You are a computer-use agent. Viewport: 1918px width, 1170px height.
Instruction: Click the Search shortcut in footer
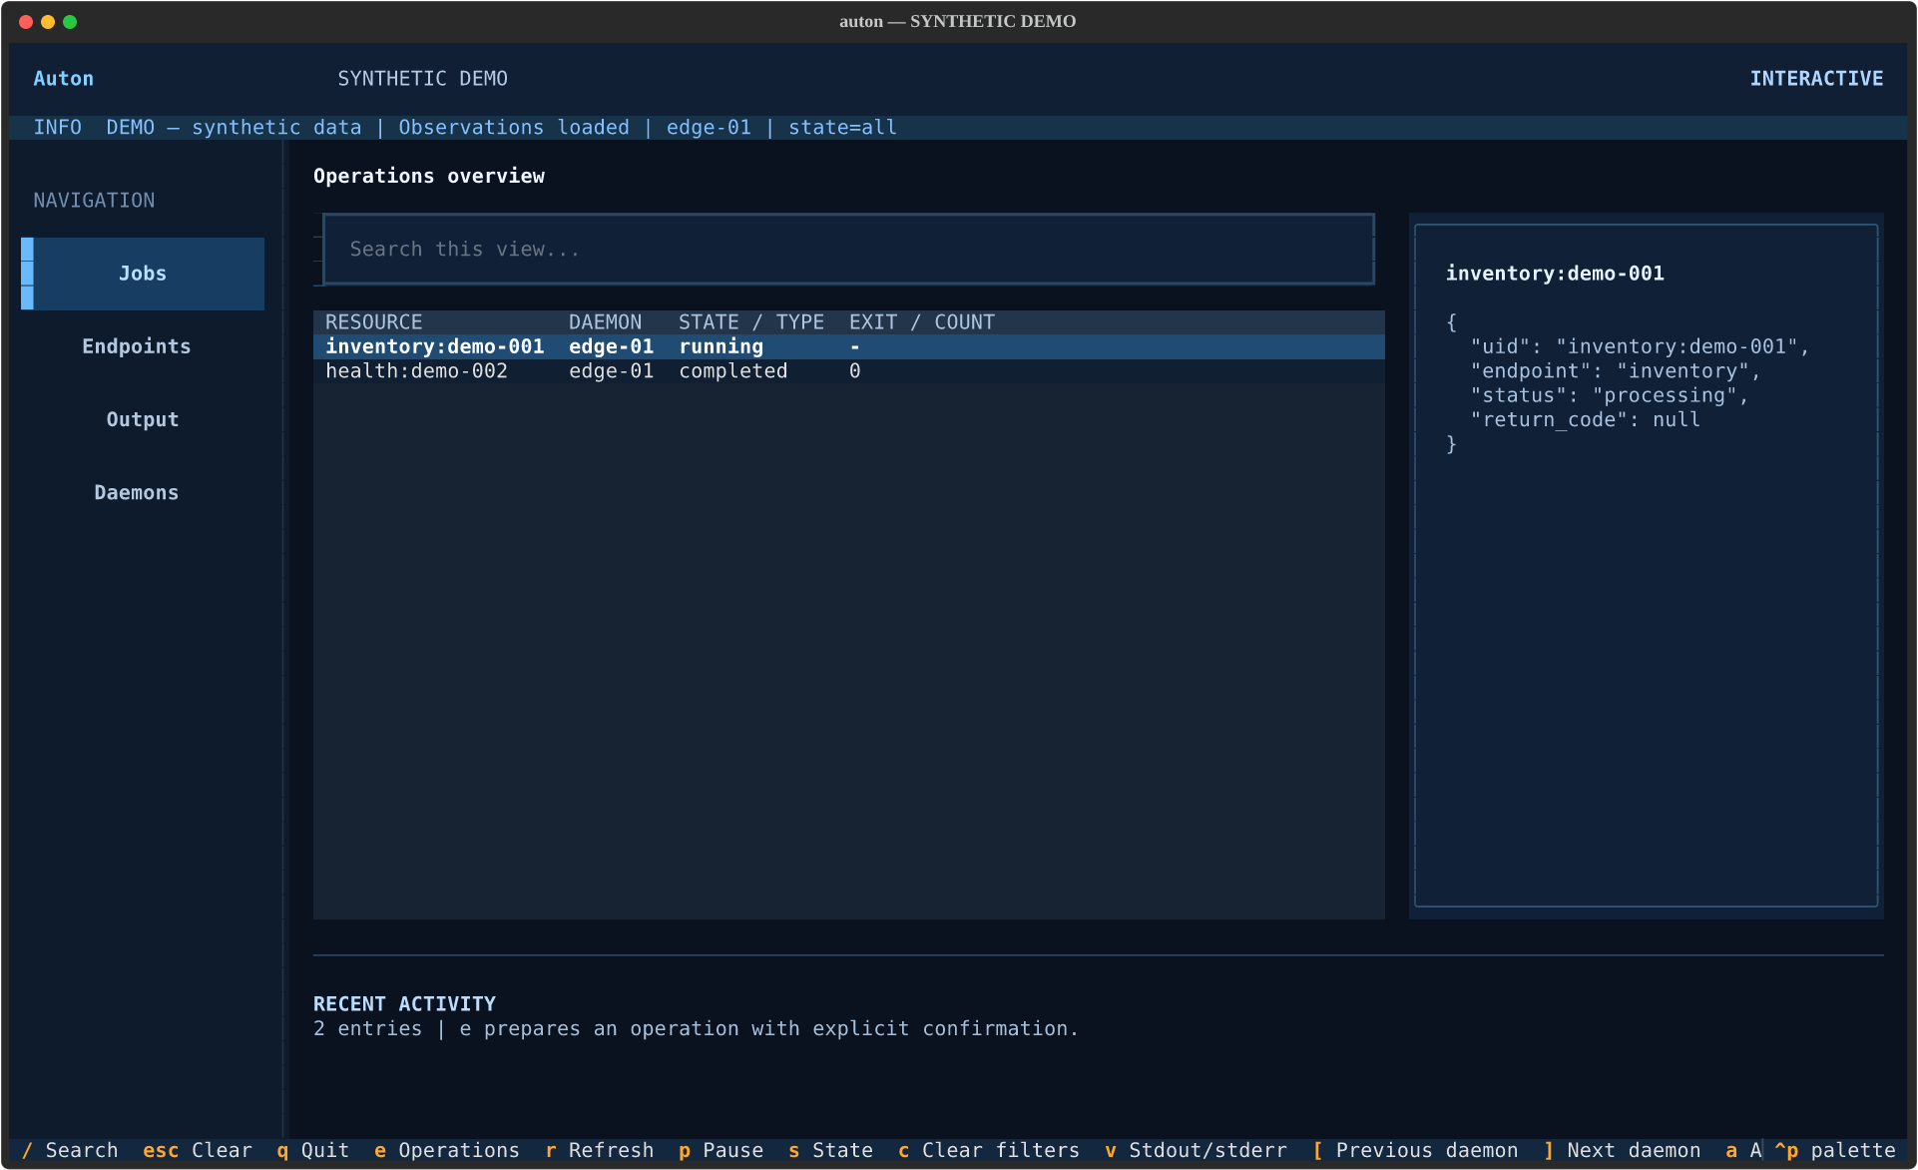pos(70,1150)
